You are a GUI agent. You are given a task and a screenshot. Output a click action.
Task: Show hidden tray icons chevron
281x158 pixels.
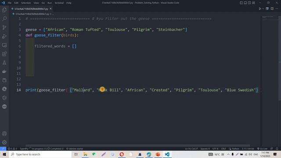click(228, 154)
